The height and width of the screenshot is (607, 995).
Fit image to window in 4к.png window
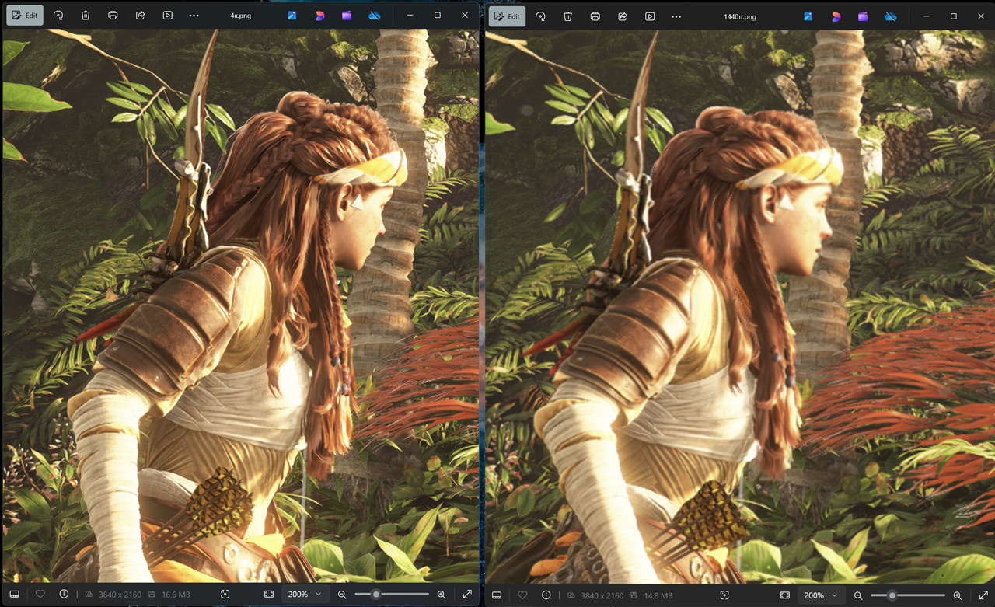tap(269, 594)
